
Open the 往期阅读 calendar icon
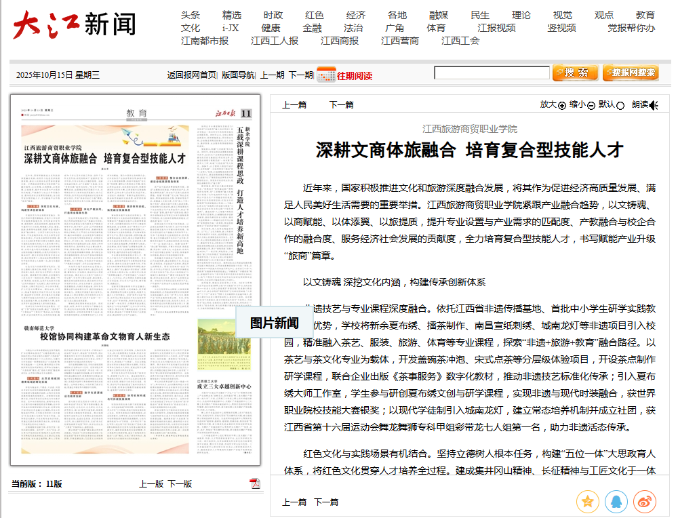(x=326, y=75)
